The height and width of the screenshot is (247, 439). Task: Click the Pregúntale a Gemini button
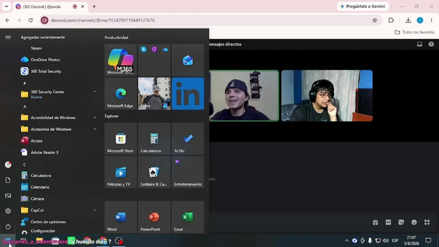(363, 7)
